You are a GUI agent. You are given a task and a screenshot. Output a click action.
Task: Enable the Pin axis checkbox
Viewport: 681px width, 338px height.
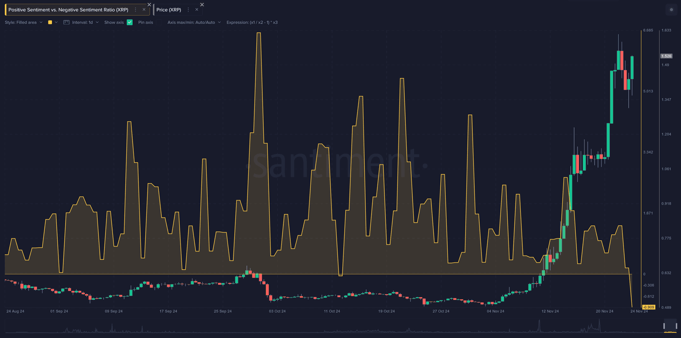159,22
